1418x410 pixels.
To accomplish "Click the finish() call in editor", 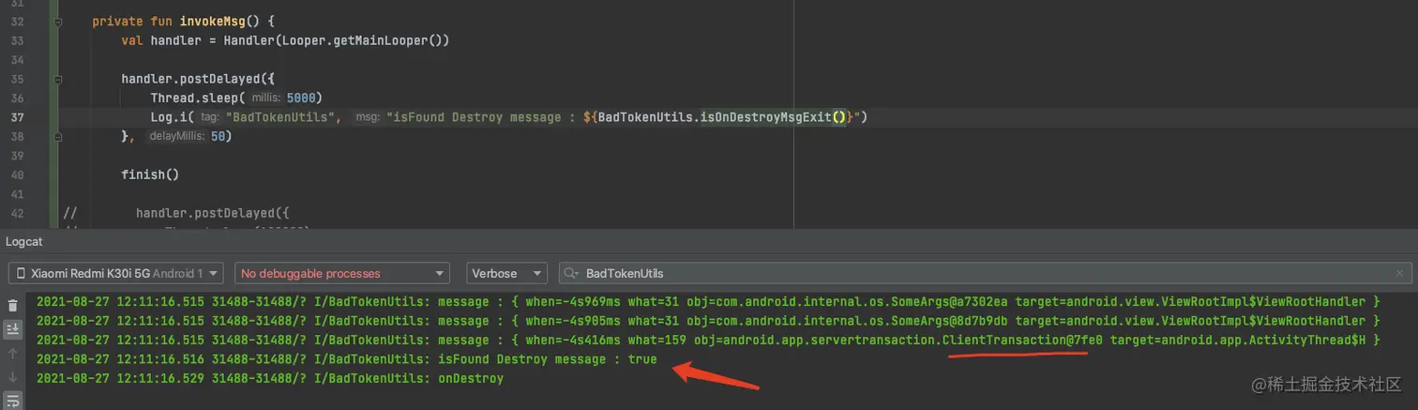I will [150, 175].
